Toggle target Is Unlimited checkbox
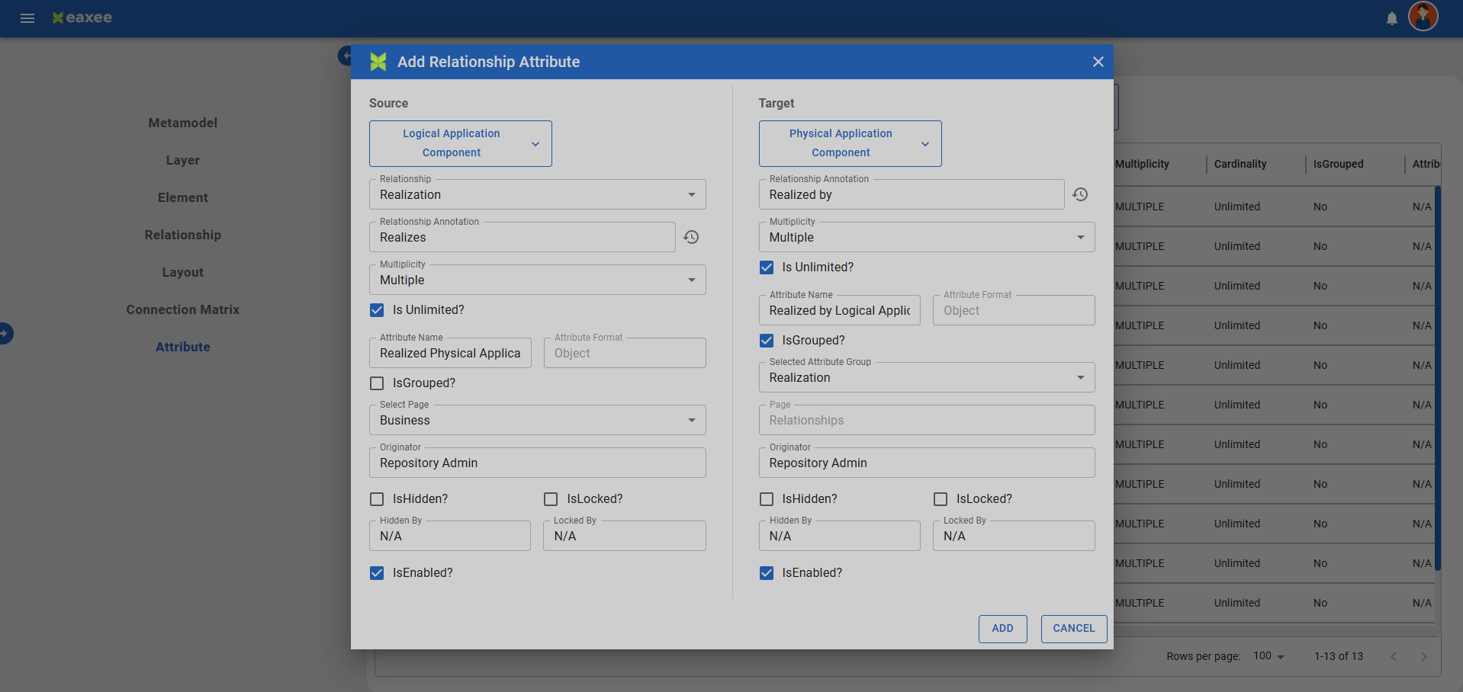The image size is (1463, 692). (767, 268)
